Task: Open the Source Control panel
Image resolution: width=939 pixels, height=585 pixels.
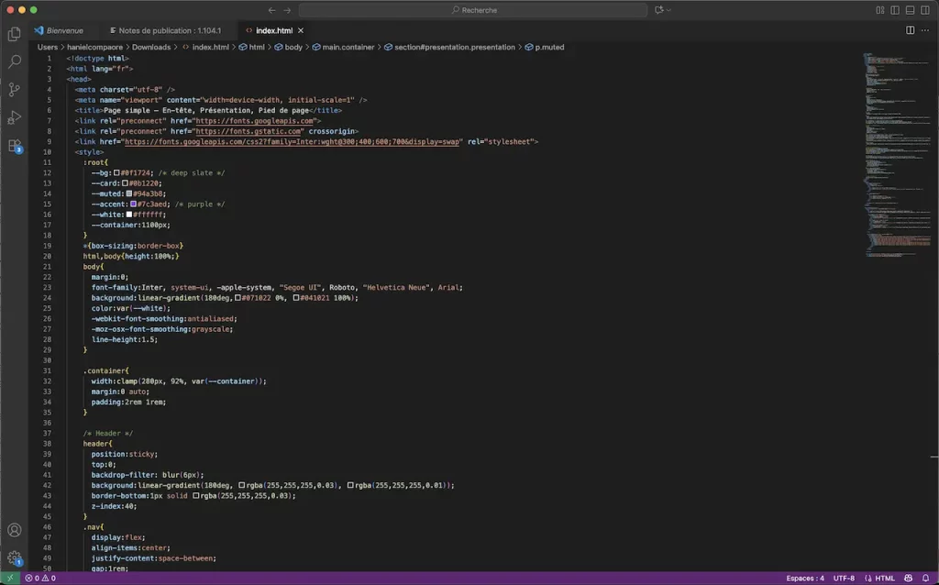Action: click(x=13, y=89)
